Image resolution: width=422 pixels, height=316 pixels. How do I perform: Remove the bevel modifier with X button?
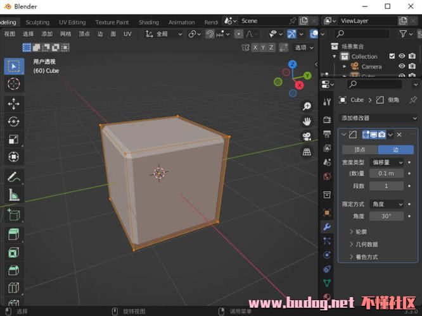(399, 135)
